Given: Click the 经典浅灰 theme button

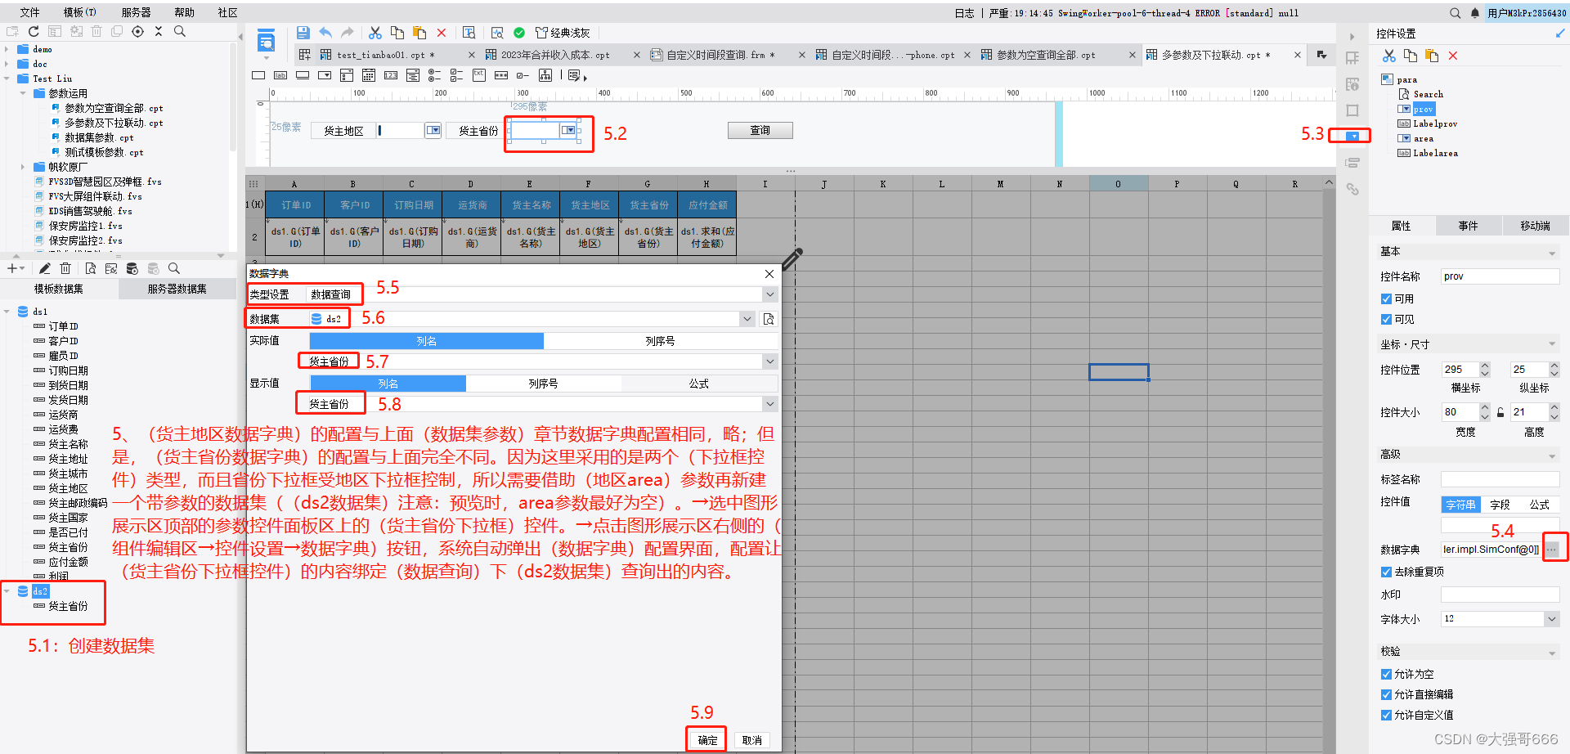Looking at the screenshot, I should coord(563,33).
